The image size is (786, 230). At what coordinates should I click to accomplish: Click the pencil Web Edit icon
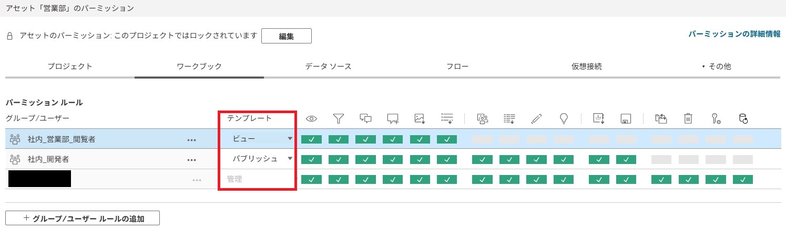[x=536, y=119]
